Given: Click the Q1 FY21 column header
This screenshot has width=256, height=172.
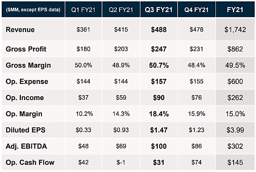Looking at the screenshot, I should coord(83,10).
